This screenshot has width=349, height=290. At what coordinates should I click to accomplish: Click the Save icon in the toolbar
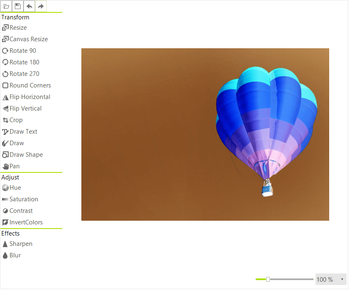(x=17, y=6)
